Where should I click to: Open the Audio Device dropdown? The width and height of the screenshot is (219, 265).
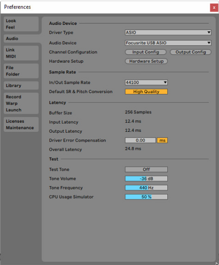[168, 43]
